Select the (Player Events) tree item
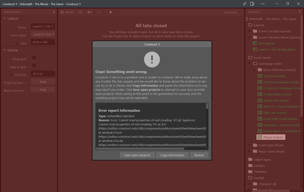The height and width of the screenshot is (192, 304). (271, 137)
